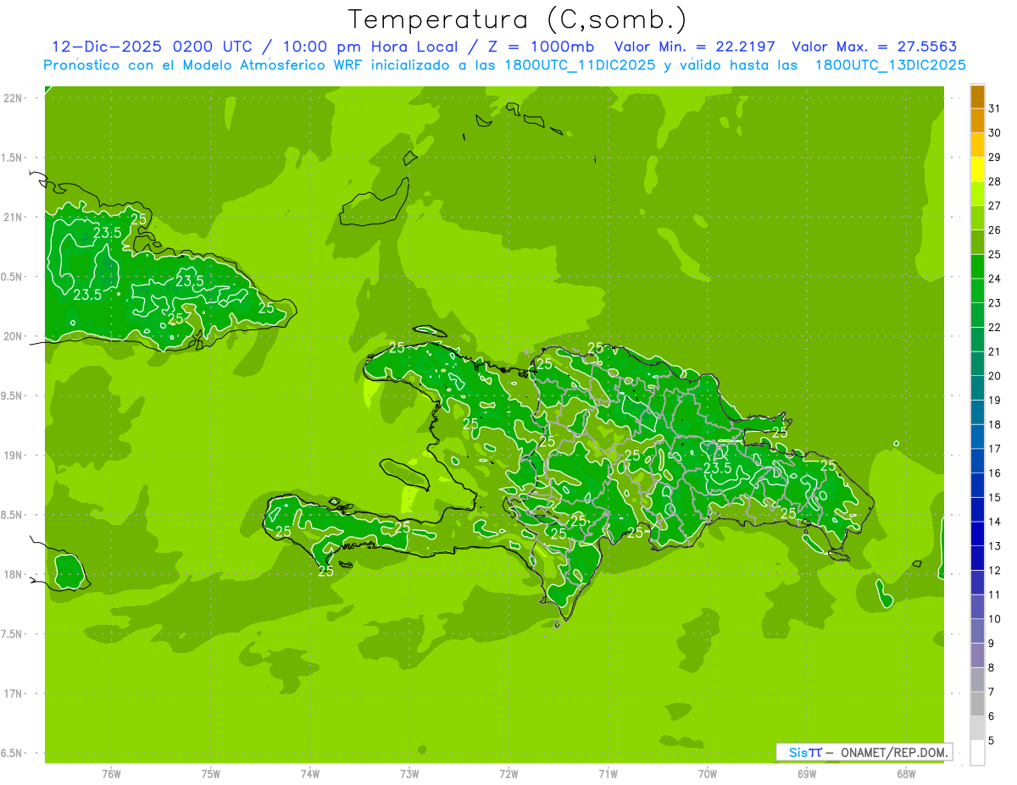Click the '20N' latitude axis label

coord(14,336)
